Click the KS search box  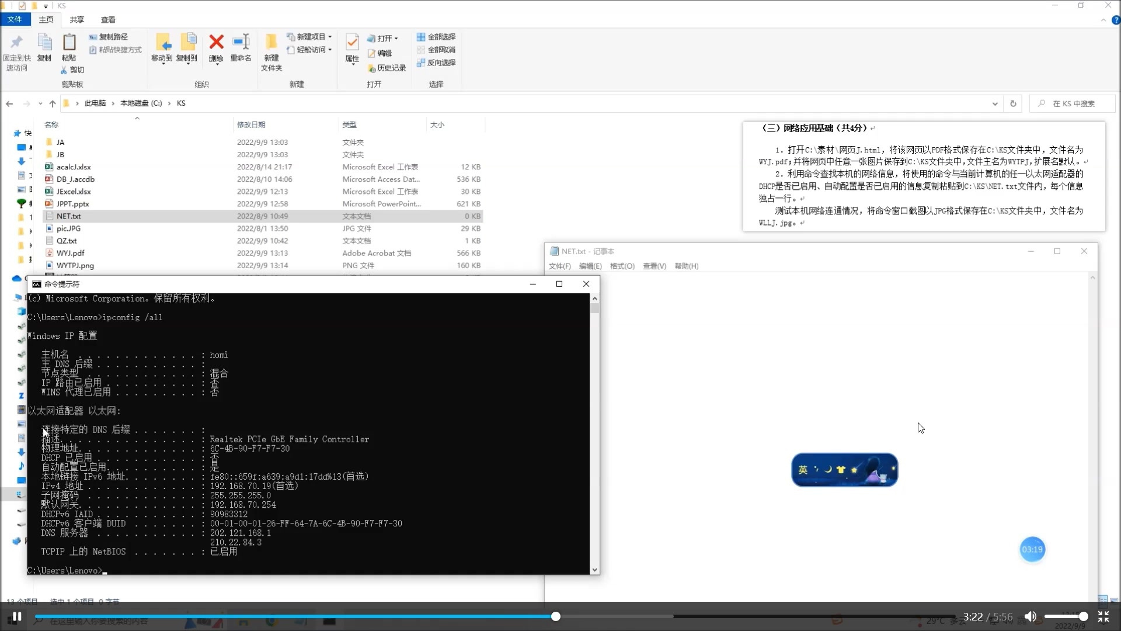tap(1073, 103)
